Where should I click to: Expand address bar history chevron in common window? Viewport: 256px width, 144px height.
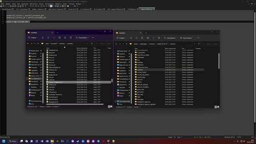[195, 44]
